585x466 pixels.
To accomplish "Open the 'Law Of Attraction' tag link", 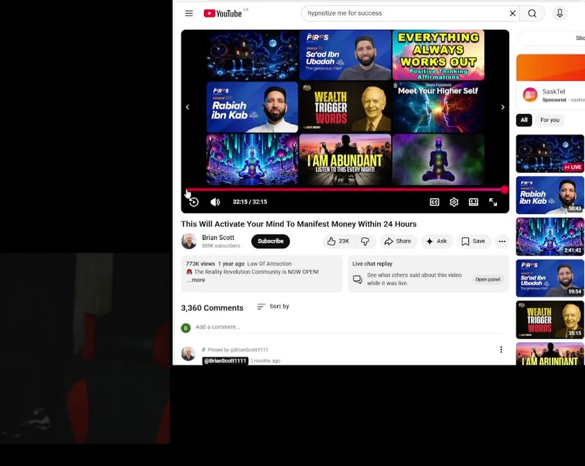I will pyautogui.click(x=270, y=263).
